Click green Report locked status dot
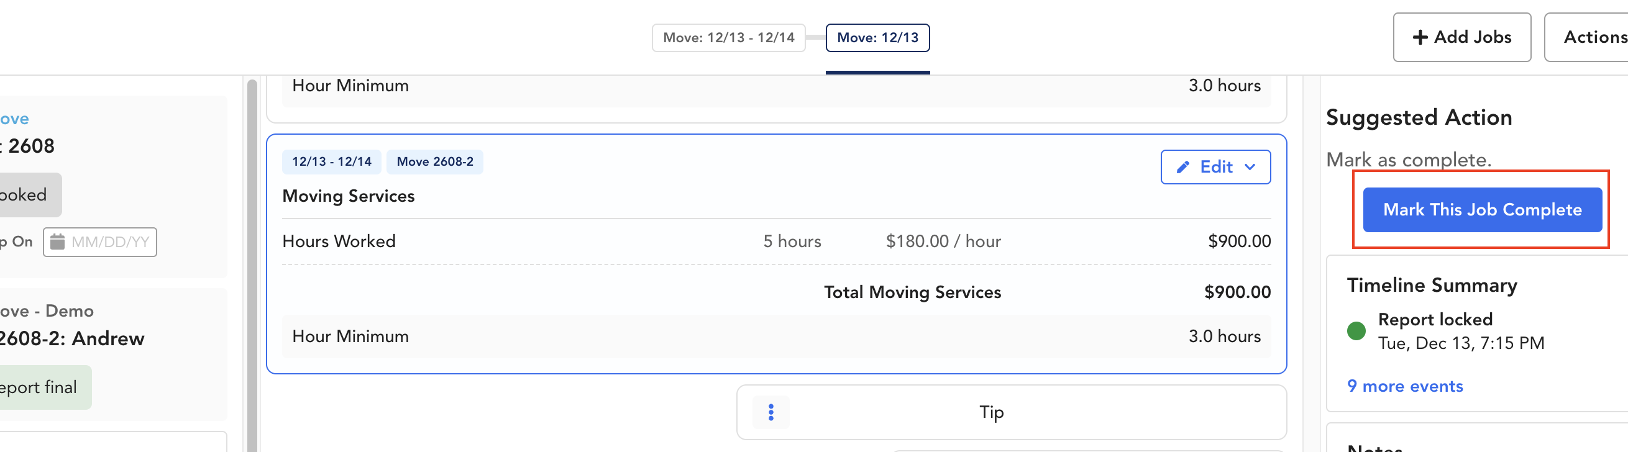The width and height of the screenshot is (1628, 452). [x=1356, y=331]
